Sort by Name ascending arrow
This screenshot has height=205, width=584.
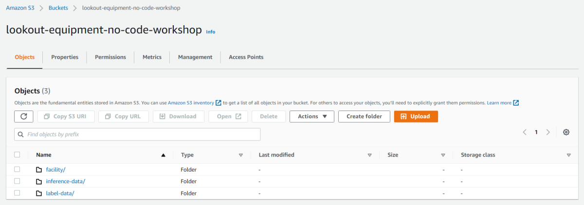tap(164, 155)
